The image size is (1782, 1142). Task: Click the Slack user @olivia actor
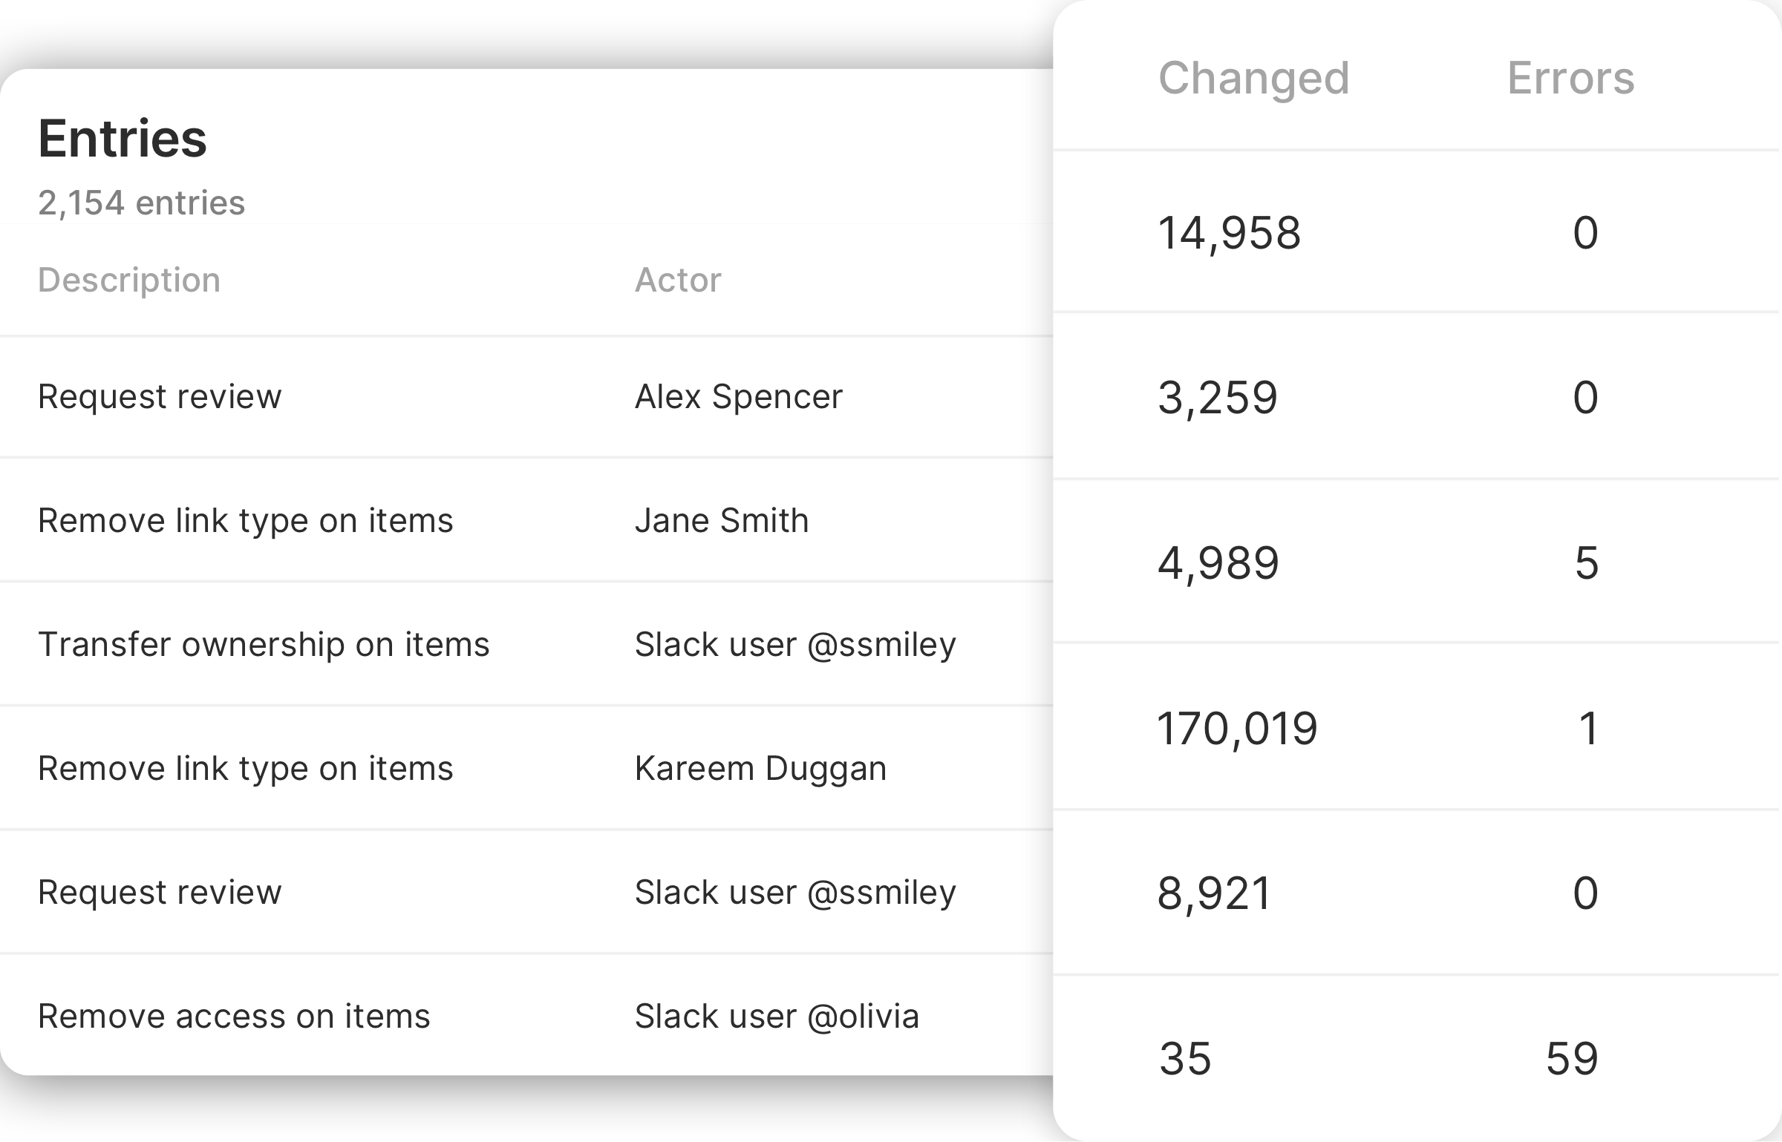[777, 1016]
